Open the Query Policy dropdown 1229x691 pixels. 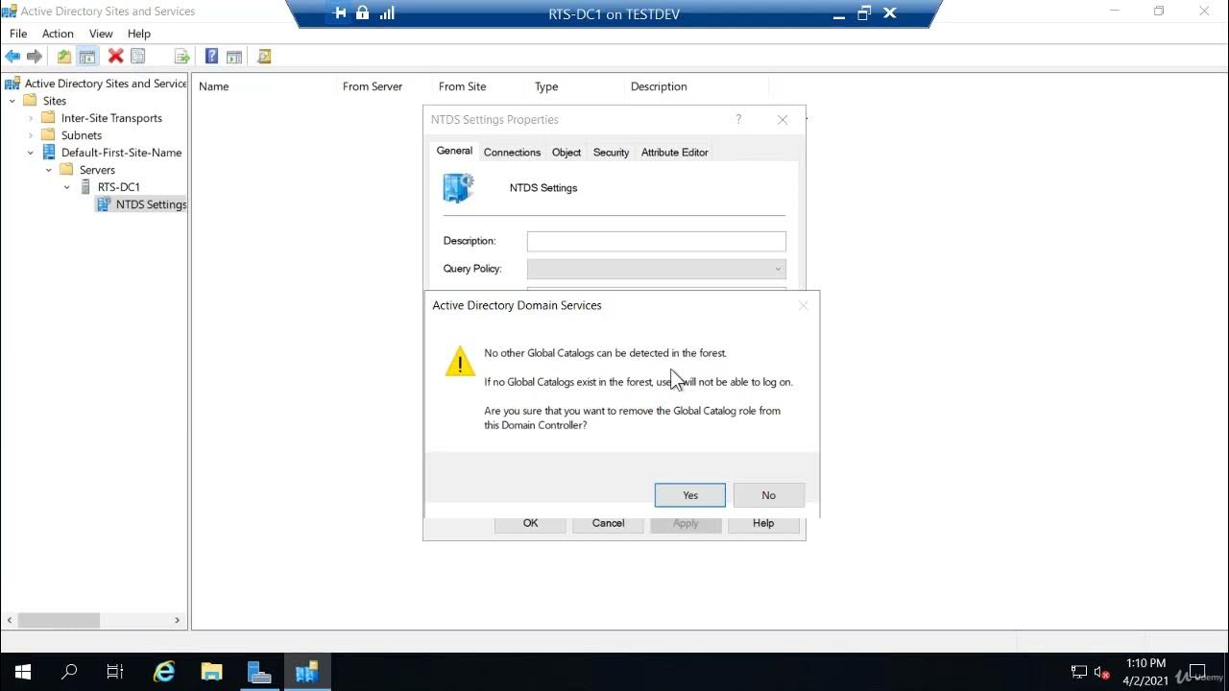tap(657, 269)
